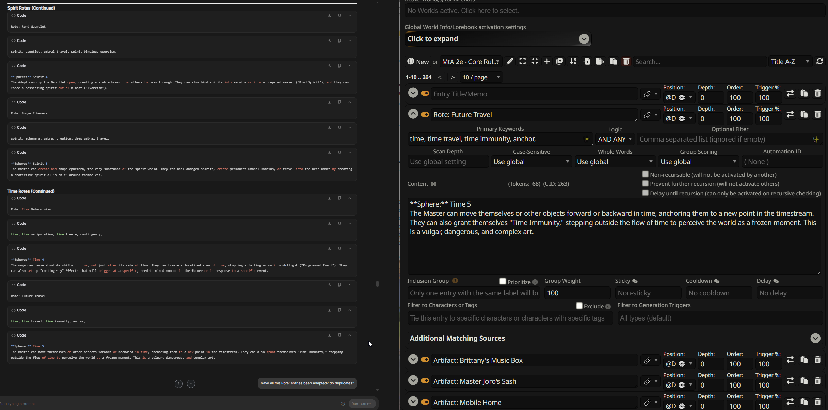Move the Rote: Future Travel entry to another book

click(790, 114)
